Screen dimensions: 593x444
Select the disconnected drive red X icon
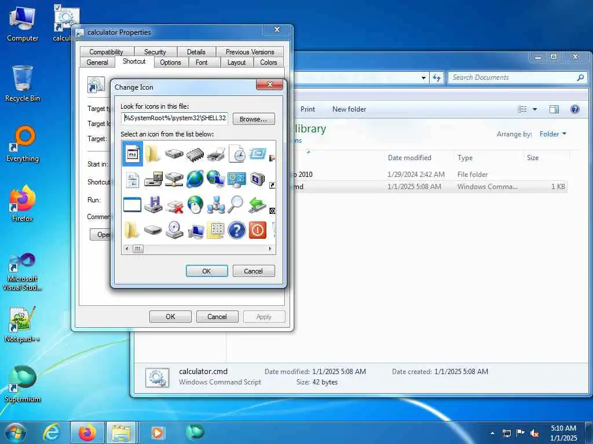pos(174,205)
